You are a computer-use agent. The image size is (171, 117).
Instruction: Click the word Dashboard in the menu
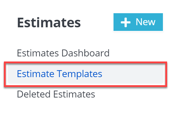(86, 53)
